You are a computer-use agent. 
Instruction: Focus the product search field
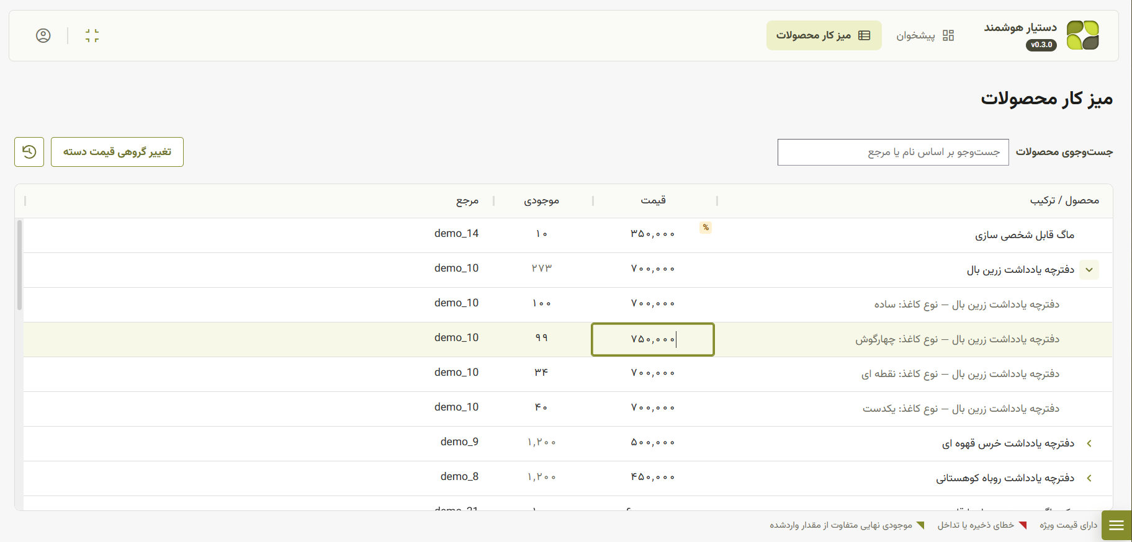pos(893,153)
